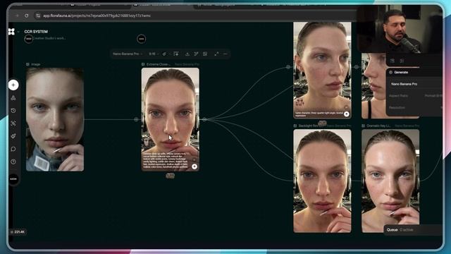This screenshot has width=451, height=254.
Task: Select the focus/scan icon in sidebar
Action: coord(13,123)
